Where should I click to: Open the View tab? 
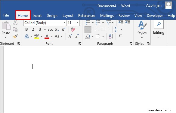tap(138, 16)
